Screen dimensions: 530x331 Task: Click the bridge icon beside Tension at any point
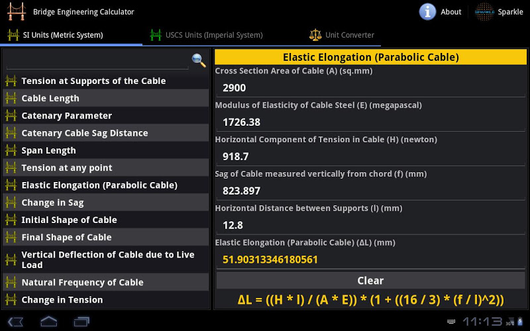[x=11, y=167]
